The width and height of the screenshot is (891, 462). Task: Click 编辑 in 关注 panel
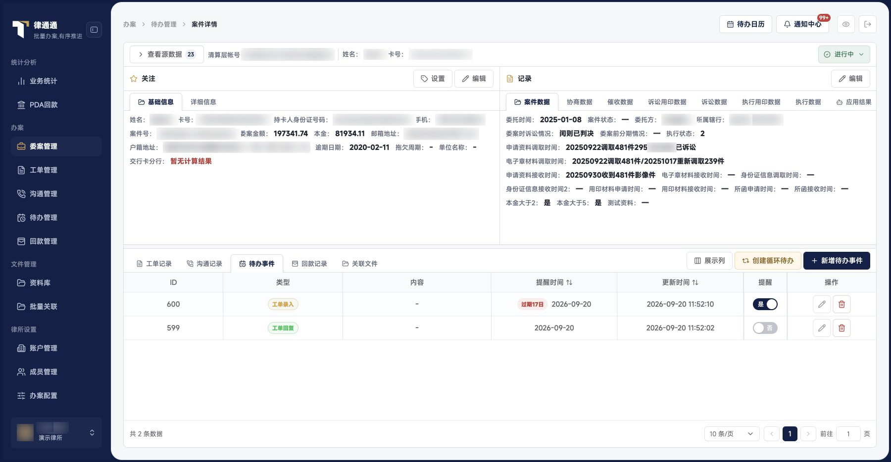(474, 79)
